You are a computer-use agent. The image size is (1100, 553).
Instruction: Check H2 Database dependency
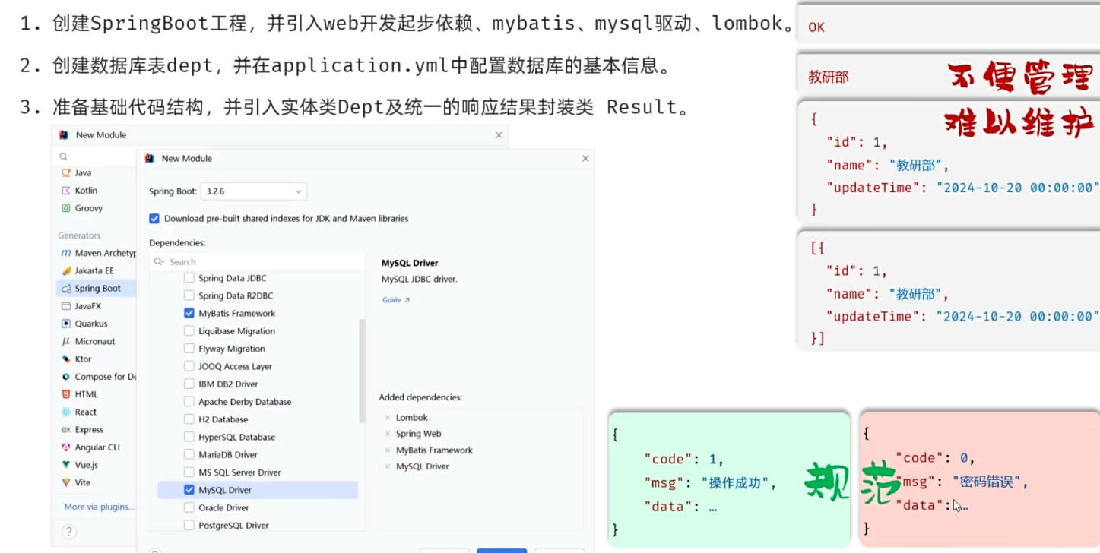pyautogui.click(x=189, y=419)
